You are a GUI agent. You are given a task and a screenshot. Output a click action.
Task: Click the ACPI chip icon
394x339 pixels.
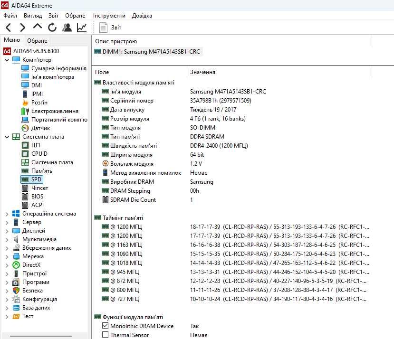coord(25,205)
